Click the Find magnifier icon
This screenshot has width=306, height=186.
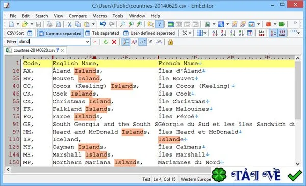click(122, 24)
